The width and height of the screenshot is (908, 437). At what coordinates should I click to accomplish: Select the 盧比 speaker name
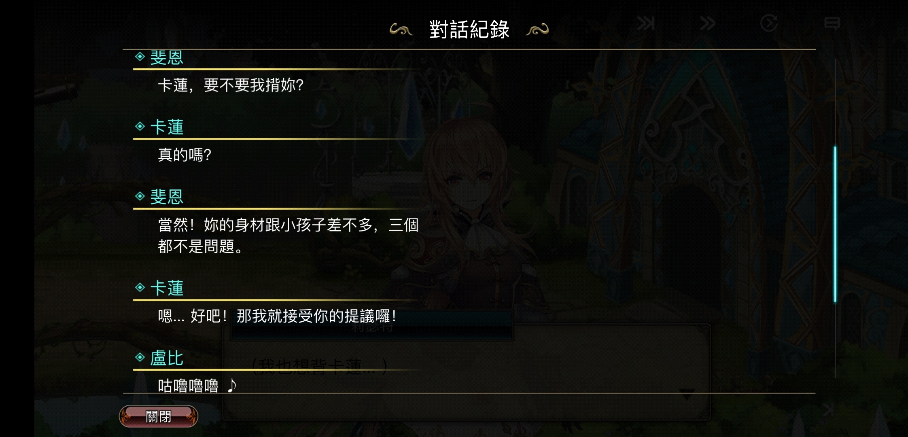[167, 358]
